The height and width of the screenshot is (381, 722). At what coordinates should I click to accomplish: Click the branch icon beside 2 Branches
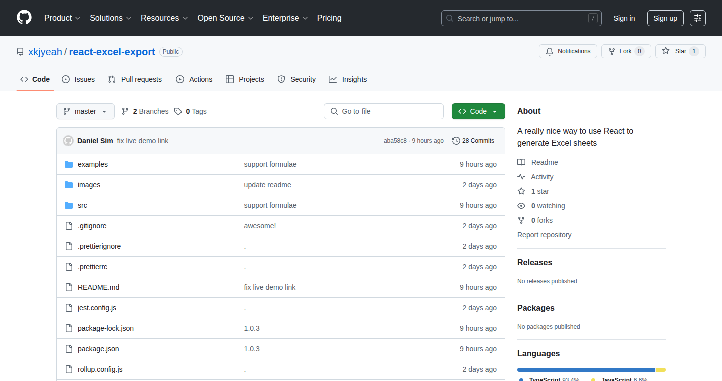(x=125, y=111)
